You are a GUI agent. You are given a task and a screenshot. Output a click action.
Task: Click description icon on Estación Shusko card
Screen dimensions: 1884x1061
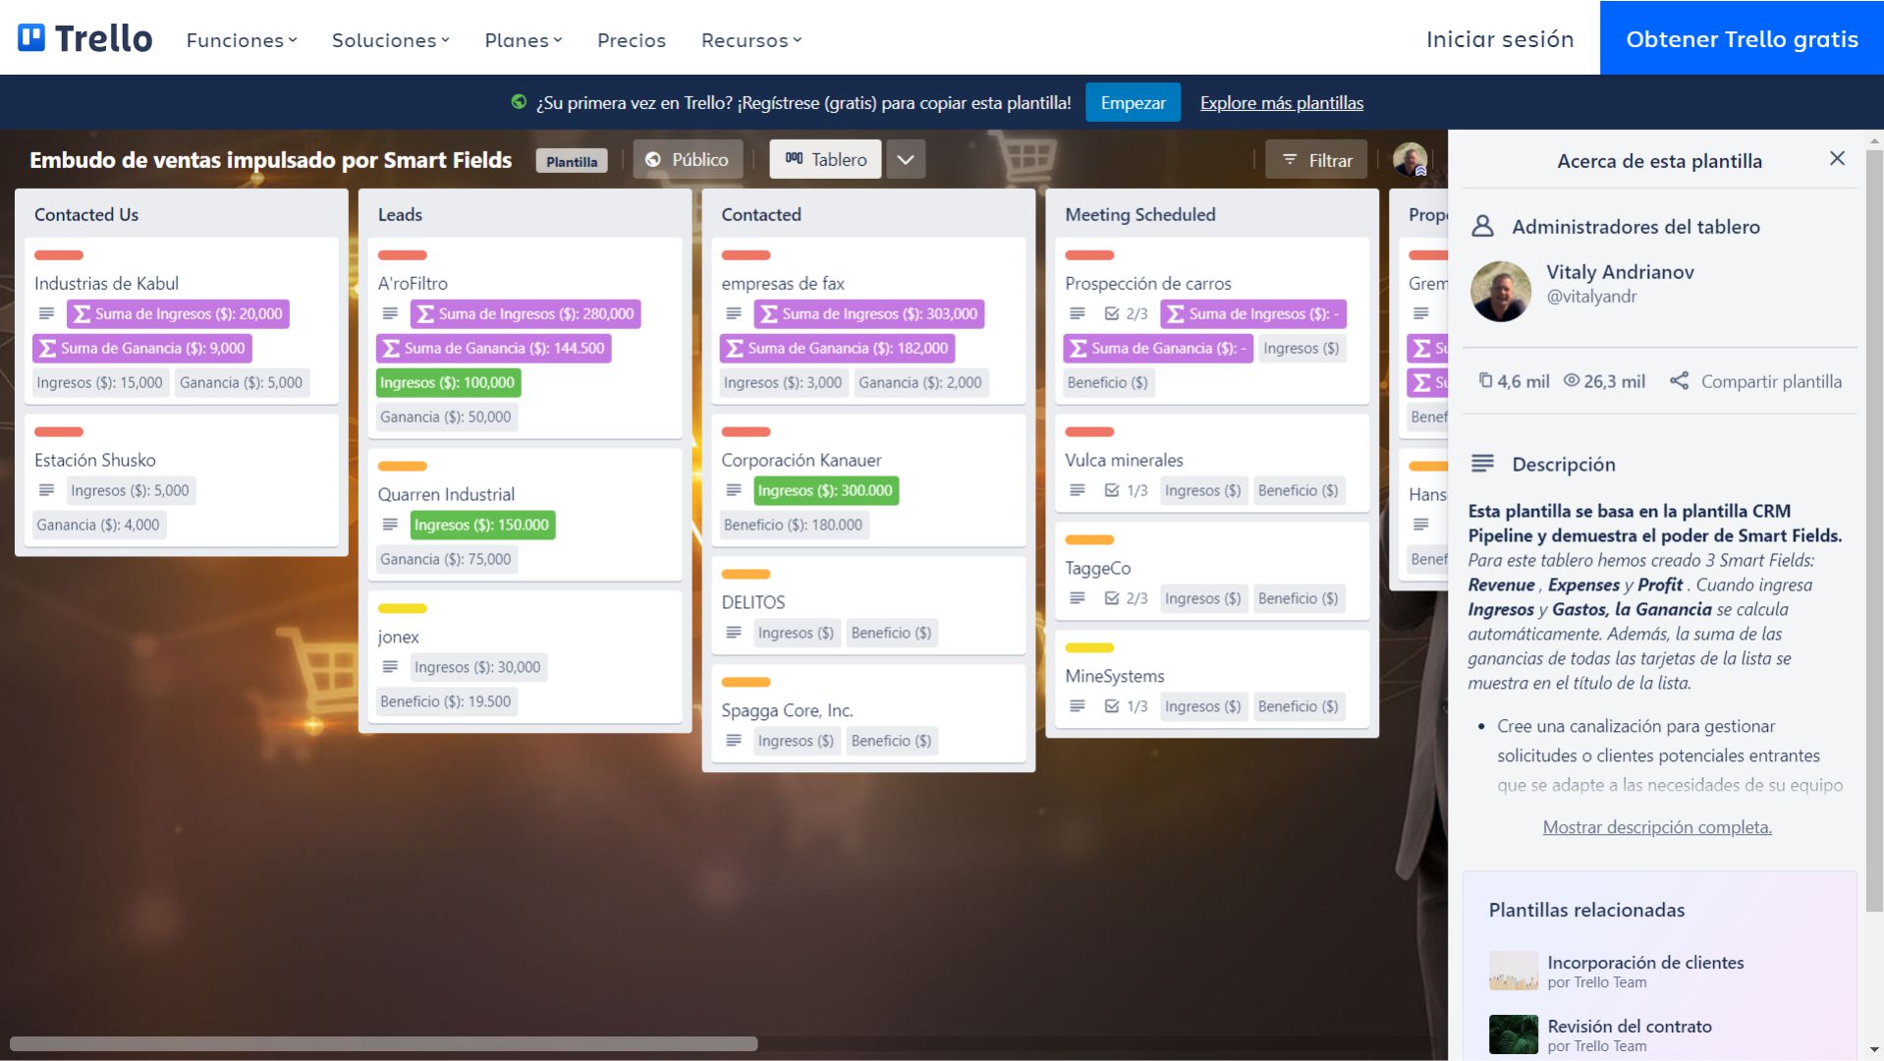tap(46, 490)
